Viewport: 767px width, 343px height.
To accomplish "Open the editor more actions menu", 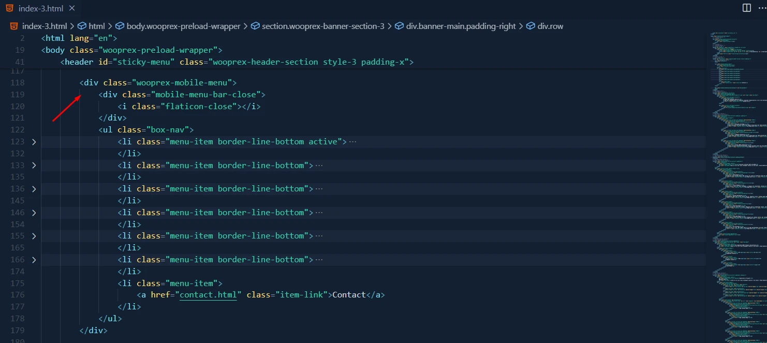I will 761,8.
